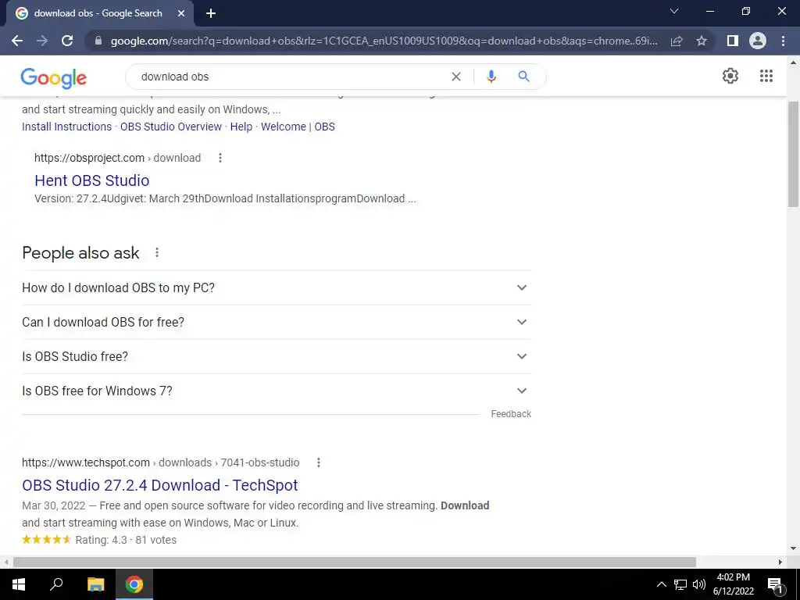This screenshot has height=600, width=800.
Task: Click the page scroll-down arrow
Action: pyautogui.click(x=793, y=548)
